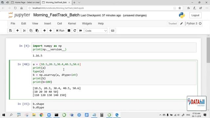Open the File menu
This screenshot has height=118, width=210.
click(x=13, y=24)
